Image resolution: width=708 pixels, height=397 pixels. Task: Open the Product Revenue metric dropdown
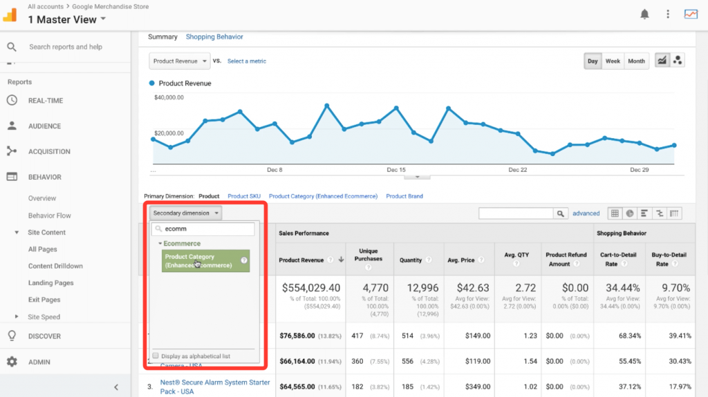[179, 61]
